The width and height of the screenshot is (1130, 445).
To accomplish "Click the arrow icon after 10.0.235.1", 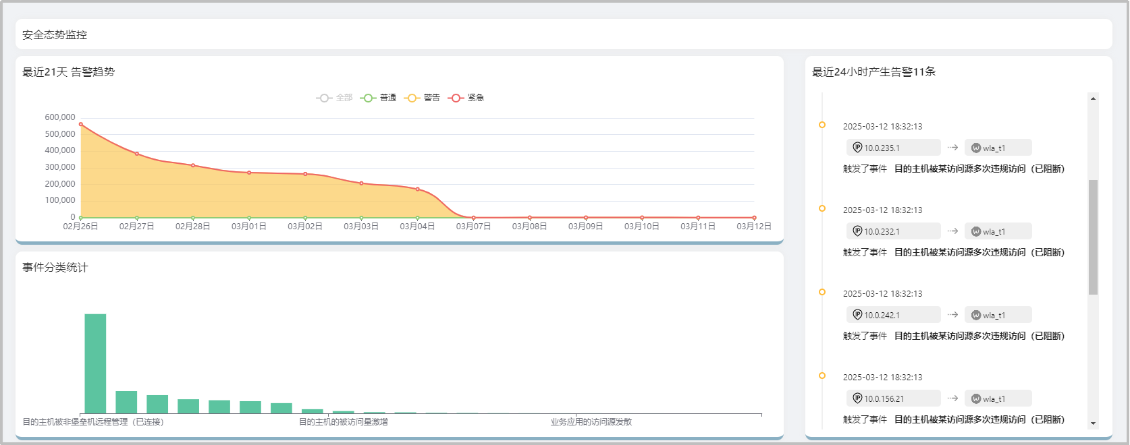I will [952, 147].
